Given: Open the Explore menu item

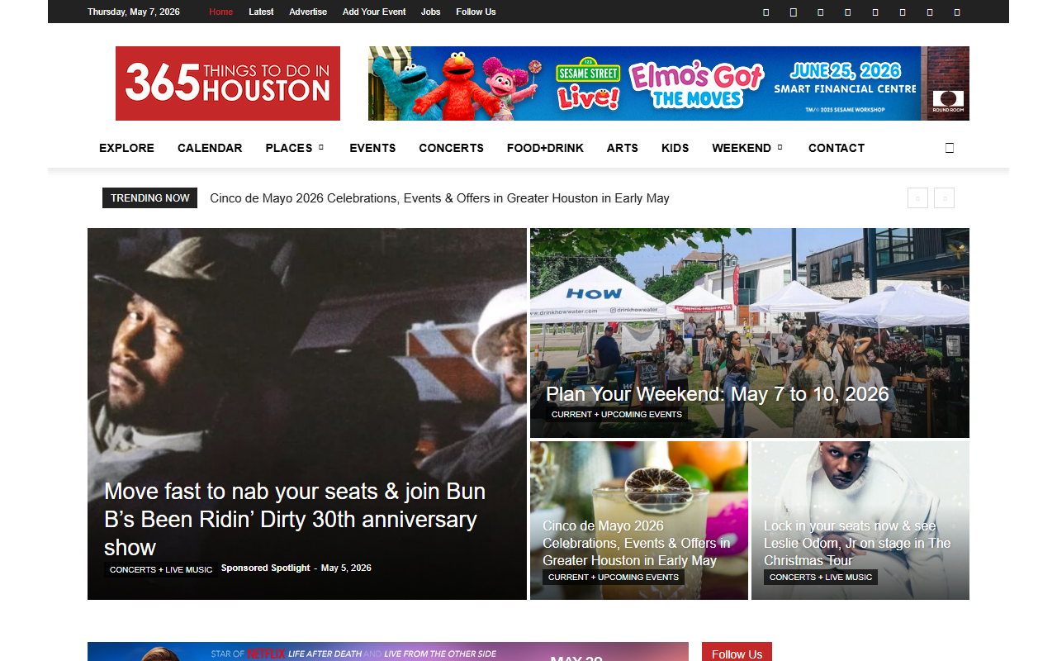Looking at the screenshot, I should pyautogui.click(x=126, y=148).
